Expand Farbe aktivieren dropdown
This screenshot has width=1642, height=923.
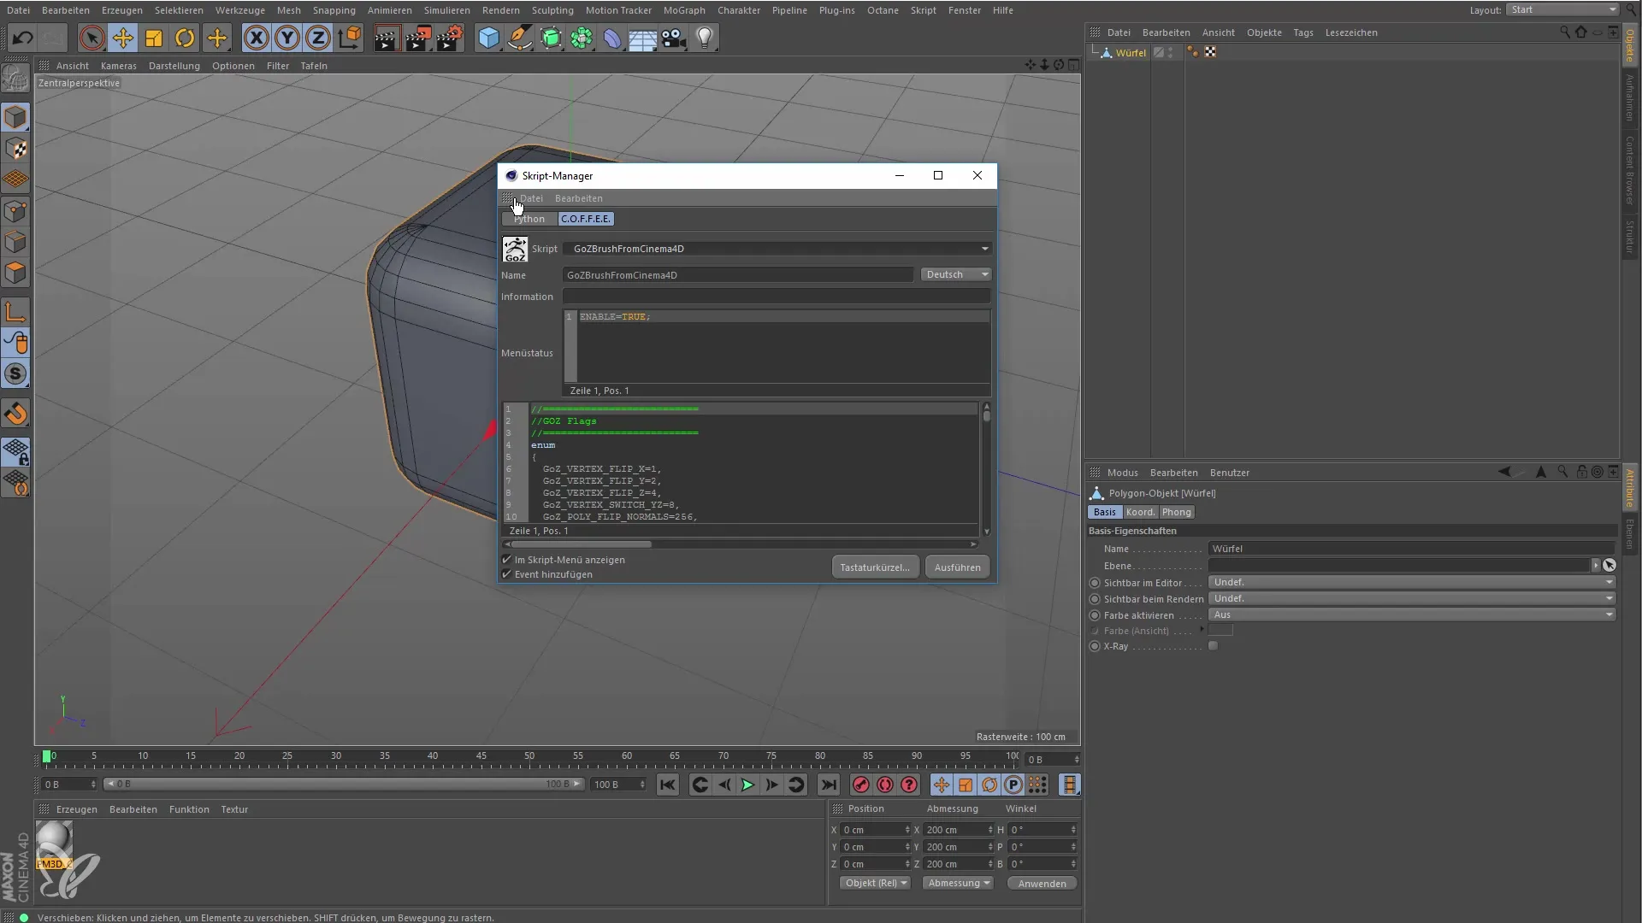pos(1610,615)
